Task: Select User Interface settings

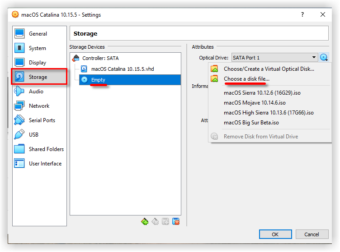Action: [x=45, y=164]
